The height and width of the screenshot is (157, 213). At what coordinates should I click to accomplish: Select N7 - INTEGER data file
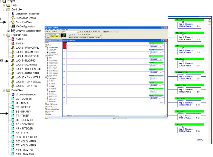(23, 128)
